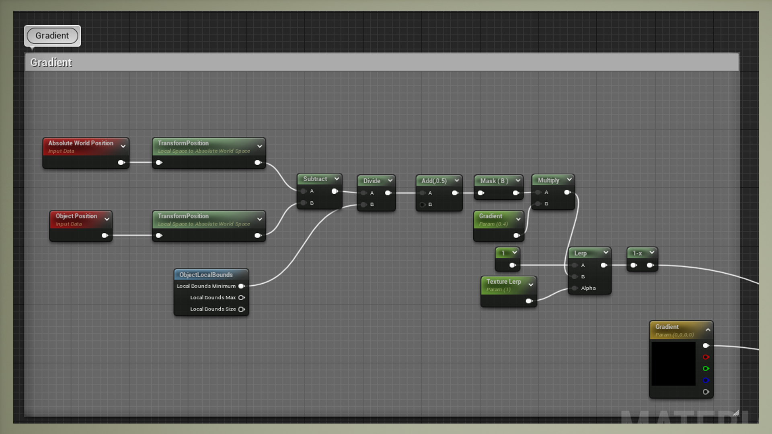Click Lerp node Alpha input pin
Screen dimensions: 772x434
tap(575, 288)
